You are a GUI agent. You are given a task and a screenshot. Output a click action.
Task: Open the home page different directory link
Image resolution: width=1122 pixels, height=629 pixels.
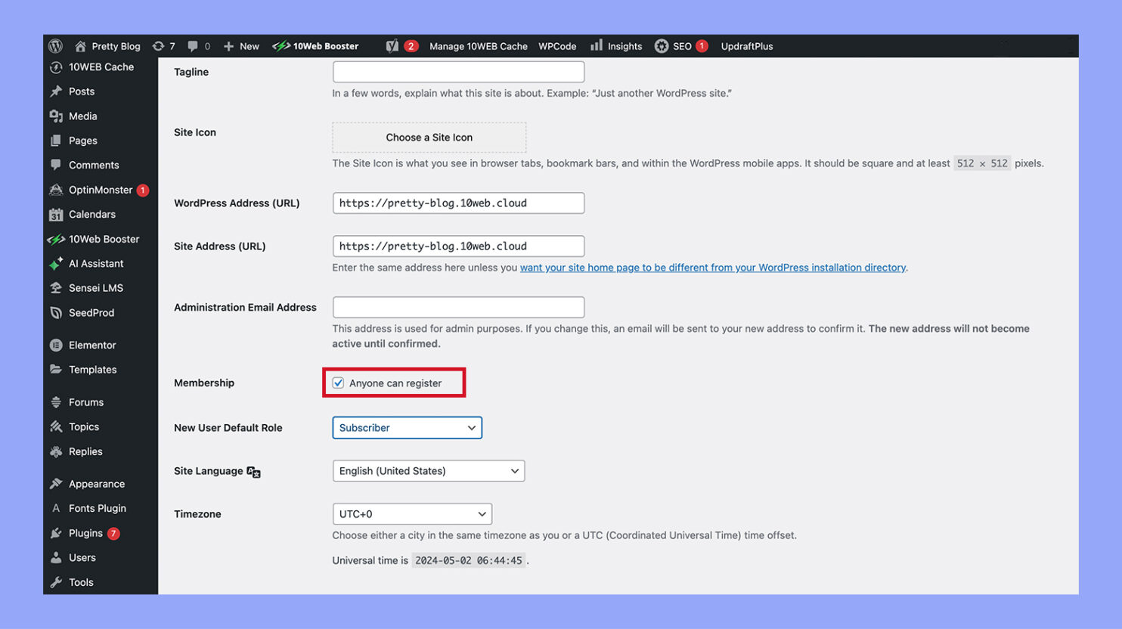click(x=712, y=267)
